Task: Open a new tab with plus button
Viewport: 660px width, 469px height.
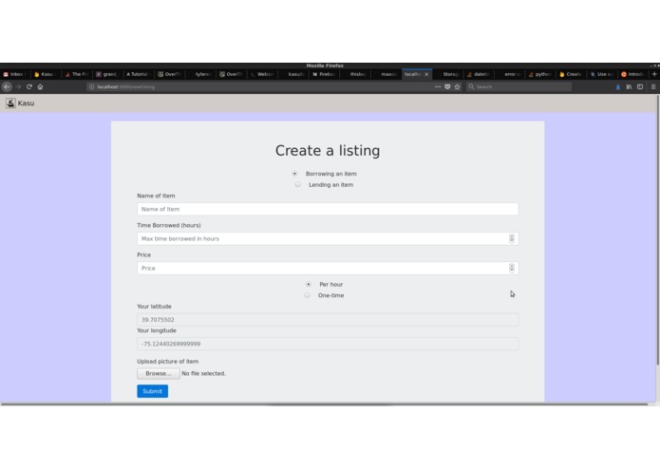Action: point(654,74)
